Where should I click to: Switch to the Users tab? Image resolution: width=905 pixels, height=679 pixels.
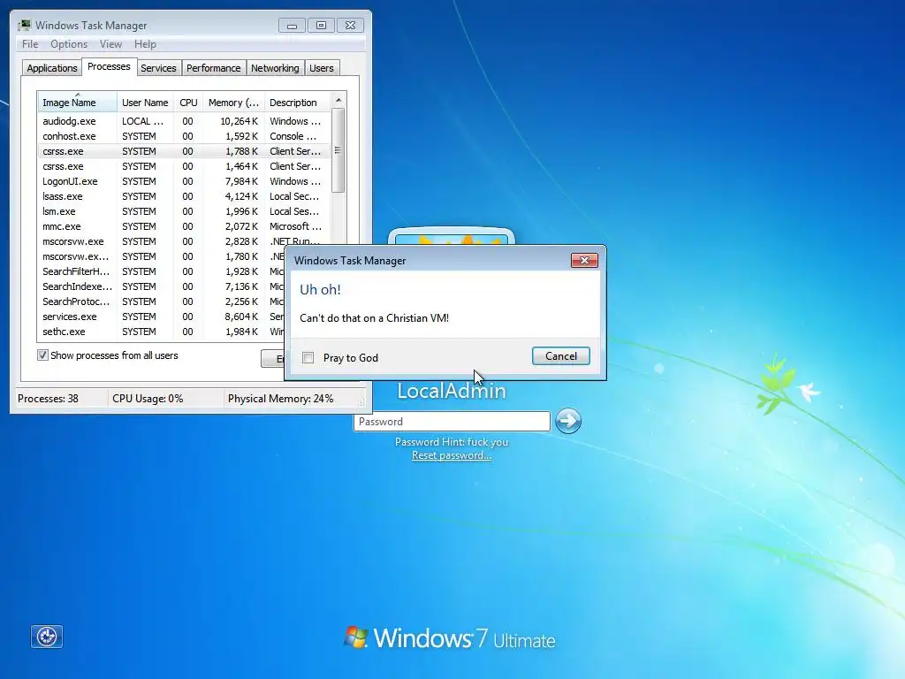point(322,68)
